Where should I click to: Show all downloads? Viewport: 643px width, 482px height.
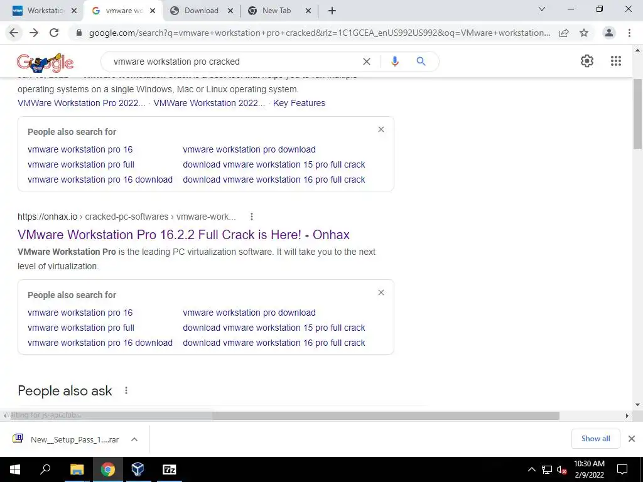point(595,439)
